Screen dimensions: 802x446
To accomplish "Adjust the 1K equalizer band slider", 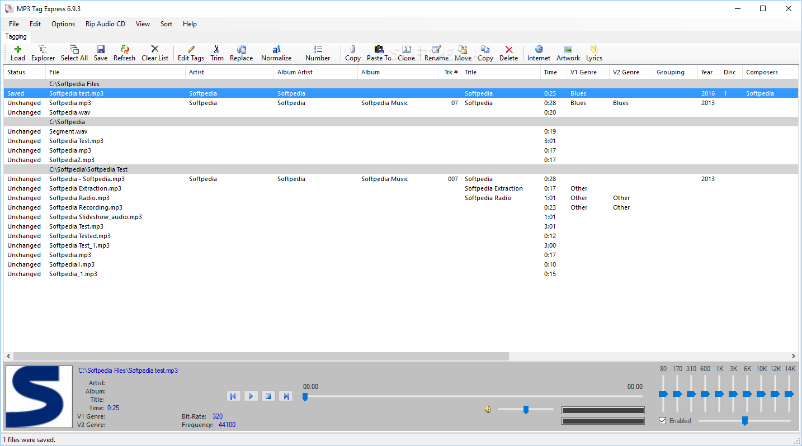I will pyautogui.click(x=719, y=394).
